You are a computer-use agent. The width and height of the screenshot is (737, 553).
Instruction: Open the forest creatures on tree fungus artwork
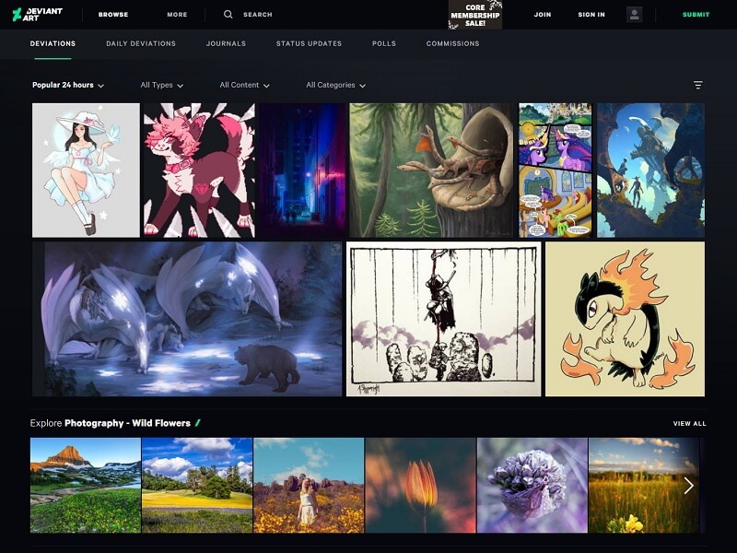432,171
